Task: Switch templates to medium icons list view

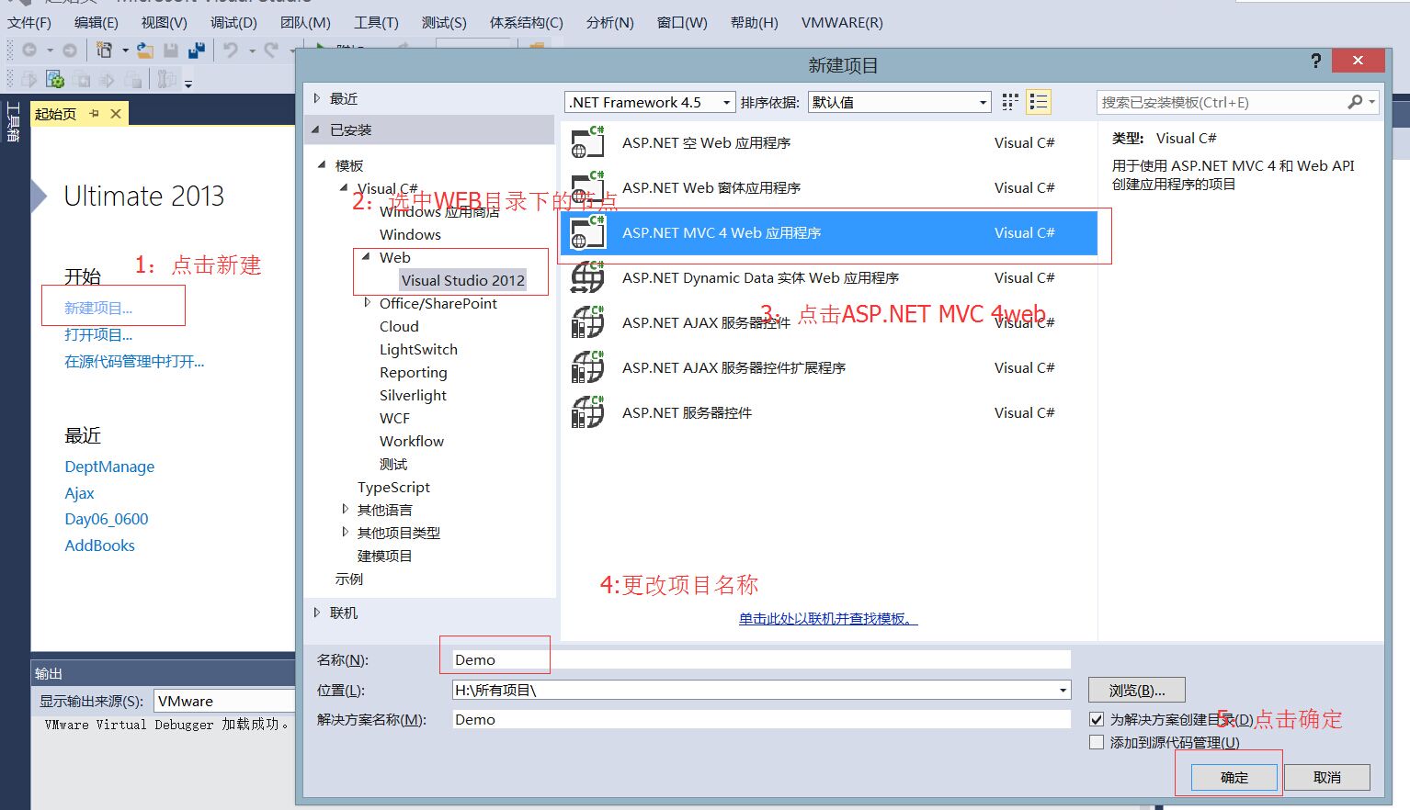Action: 1039,102
